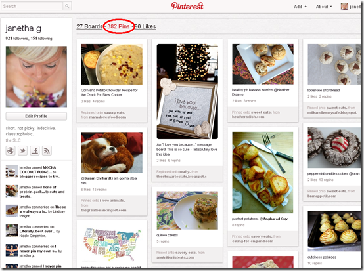Select the 27 Boards tab
The width and height of the screenshot is (364, 271).
tap(89, 26)
